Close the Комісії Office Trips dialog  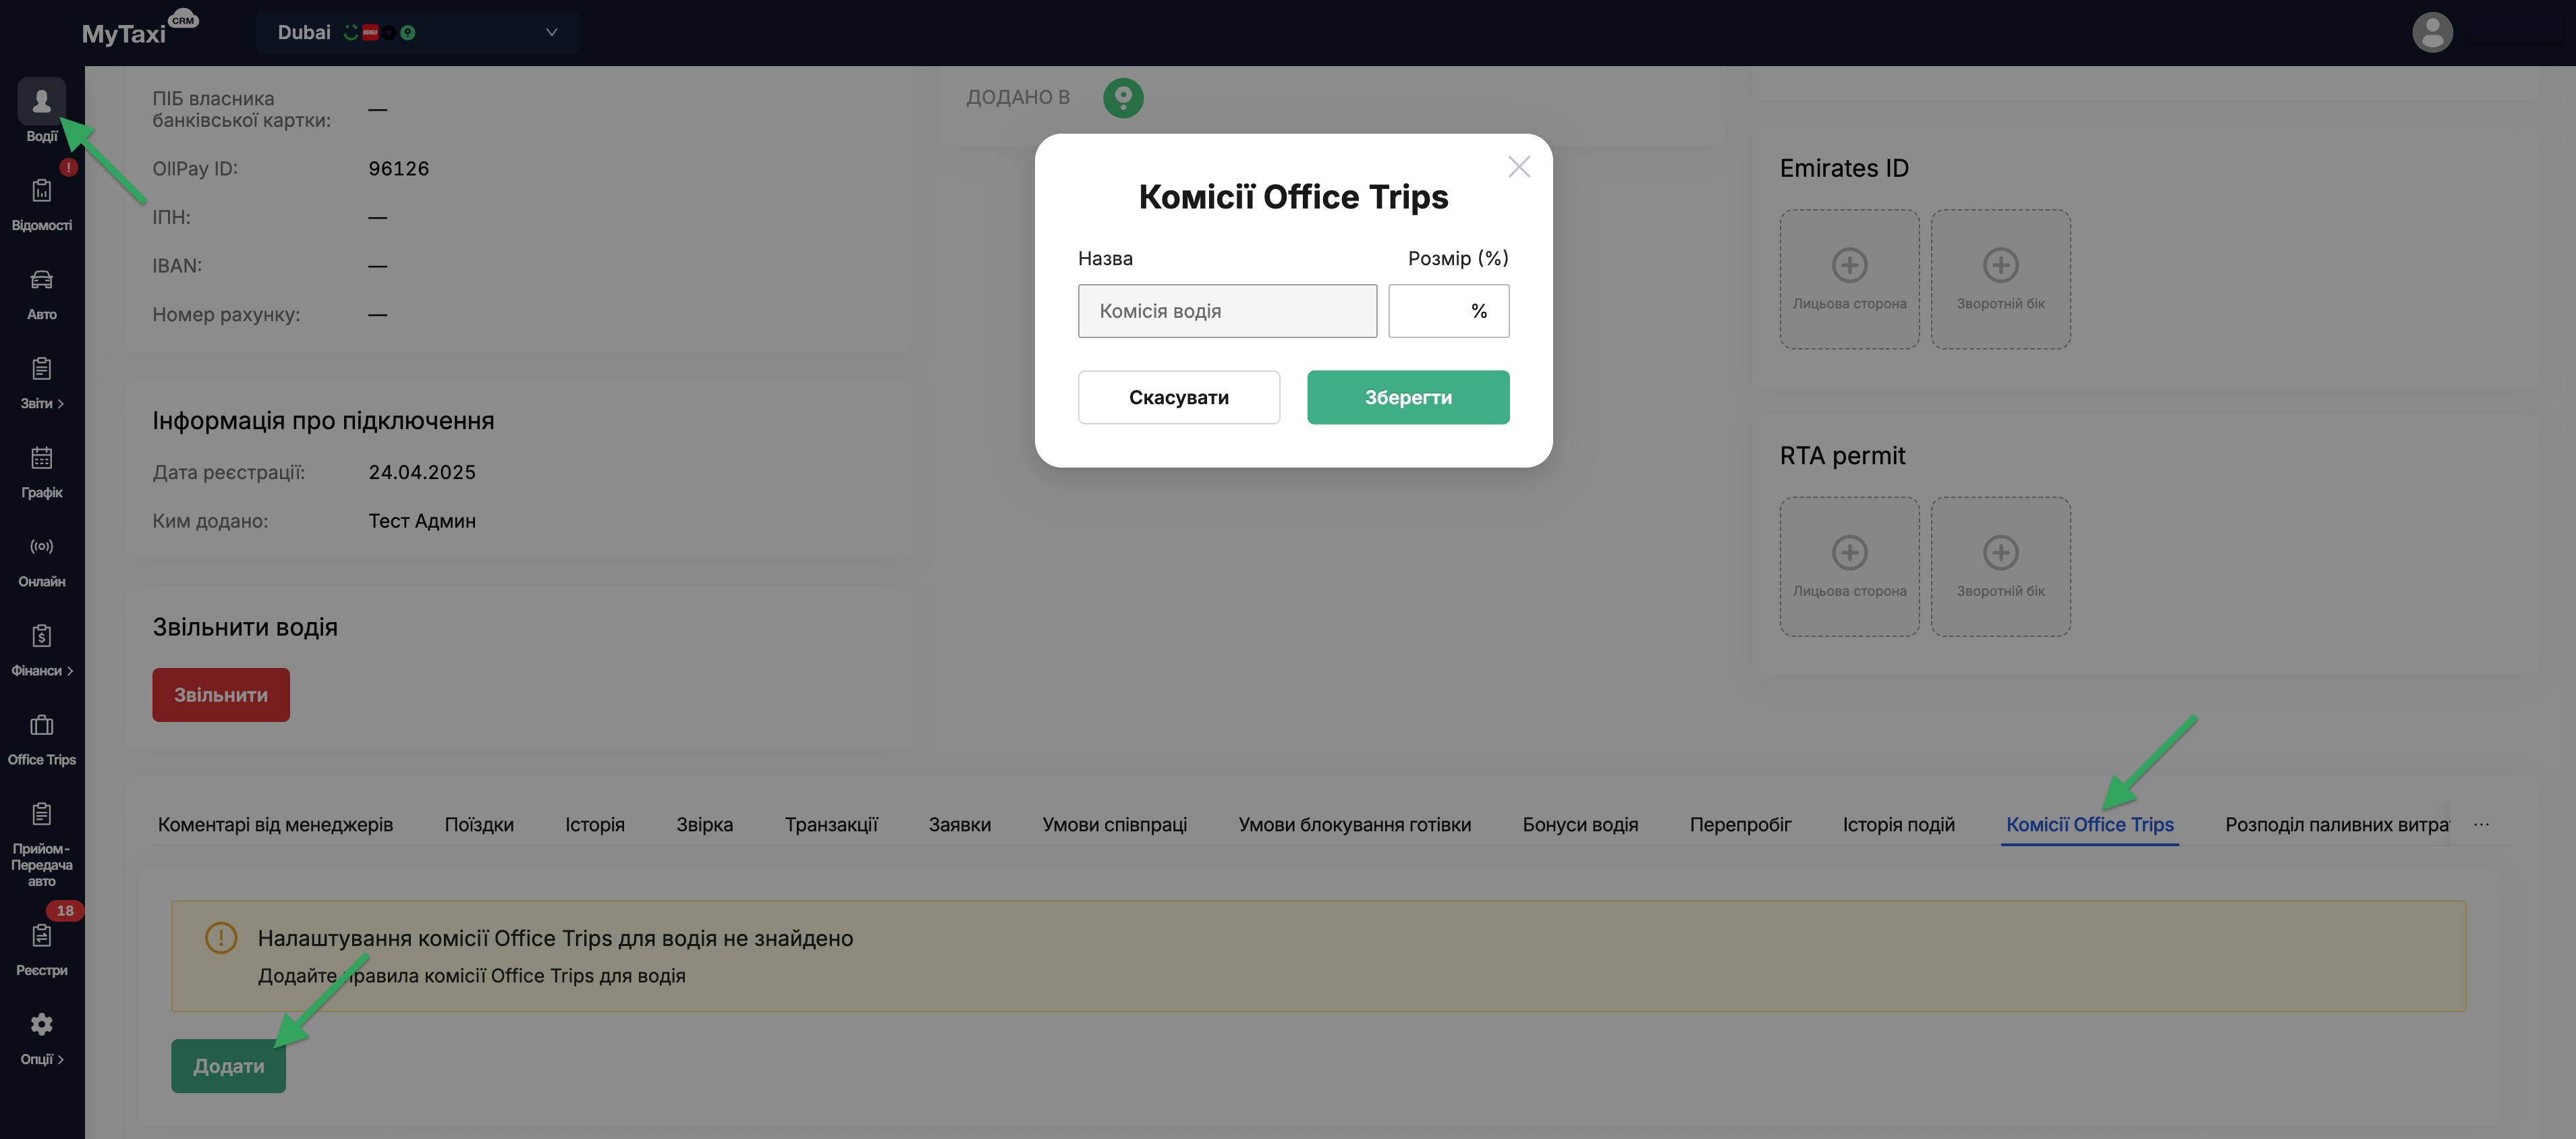tap(1518, 167)
